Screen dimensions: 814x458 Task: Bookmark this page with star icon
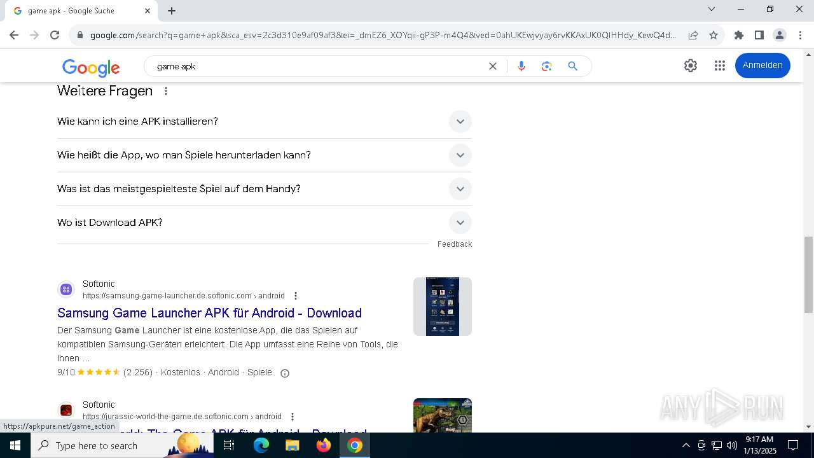pos(714,35)
